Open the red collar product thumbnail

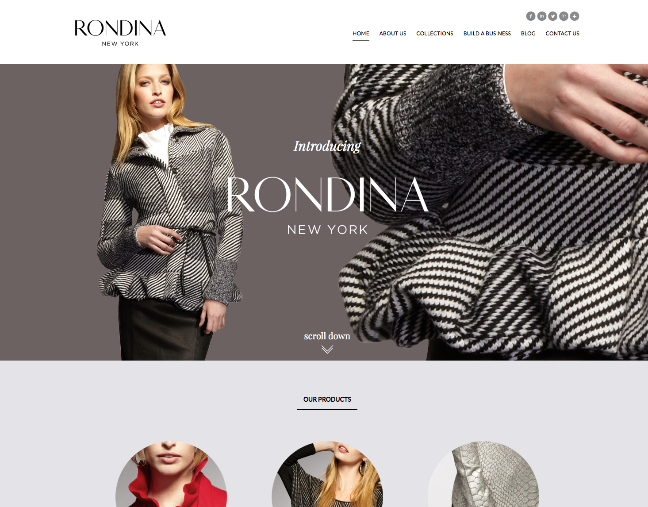pos(171,474)
